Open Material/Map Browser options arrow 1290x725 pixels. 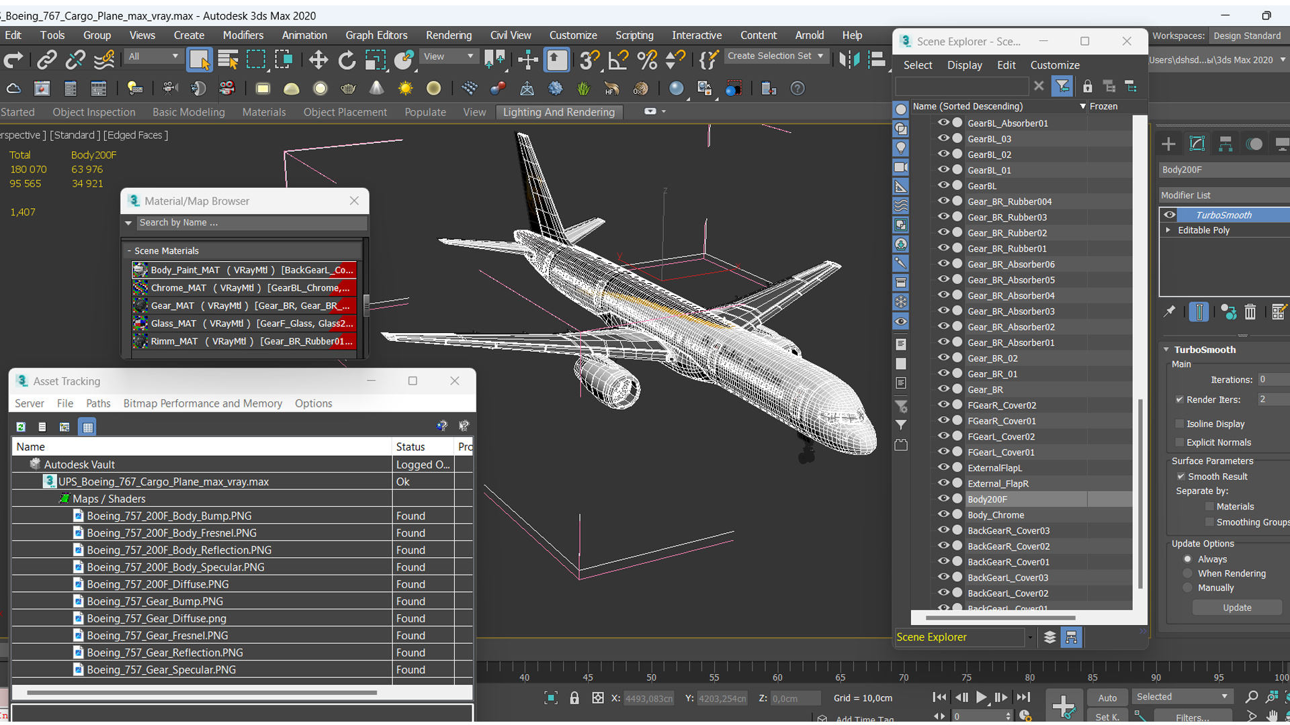[128, 223]
